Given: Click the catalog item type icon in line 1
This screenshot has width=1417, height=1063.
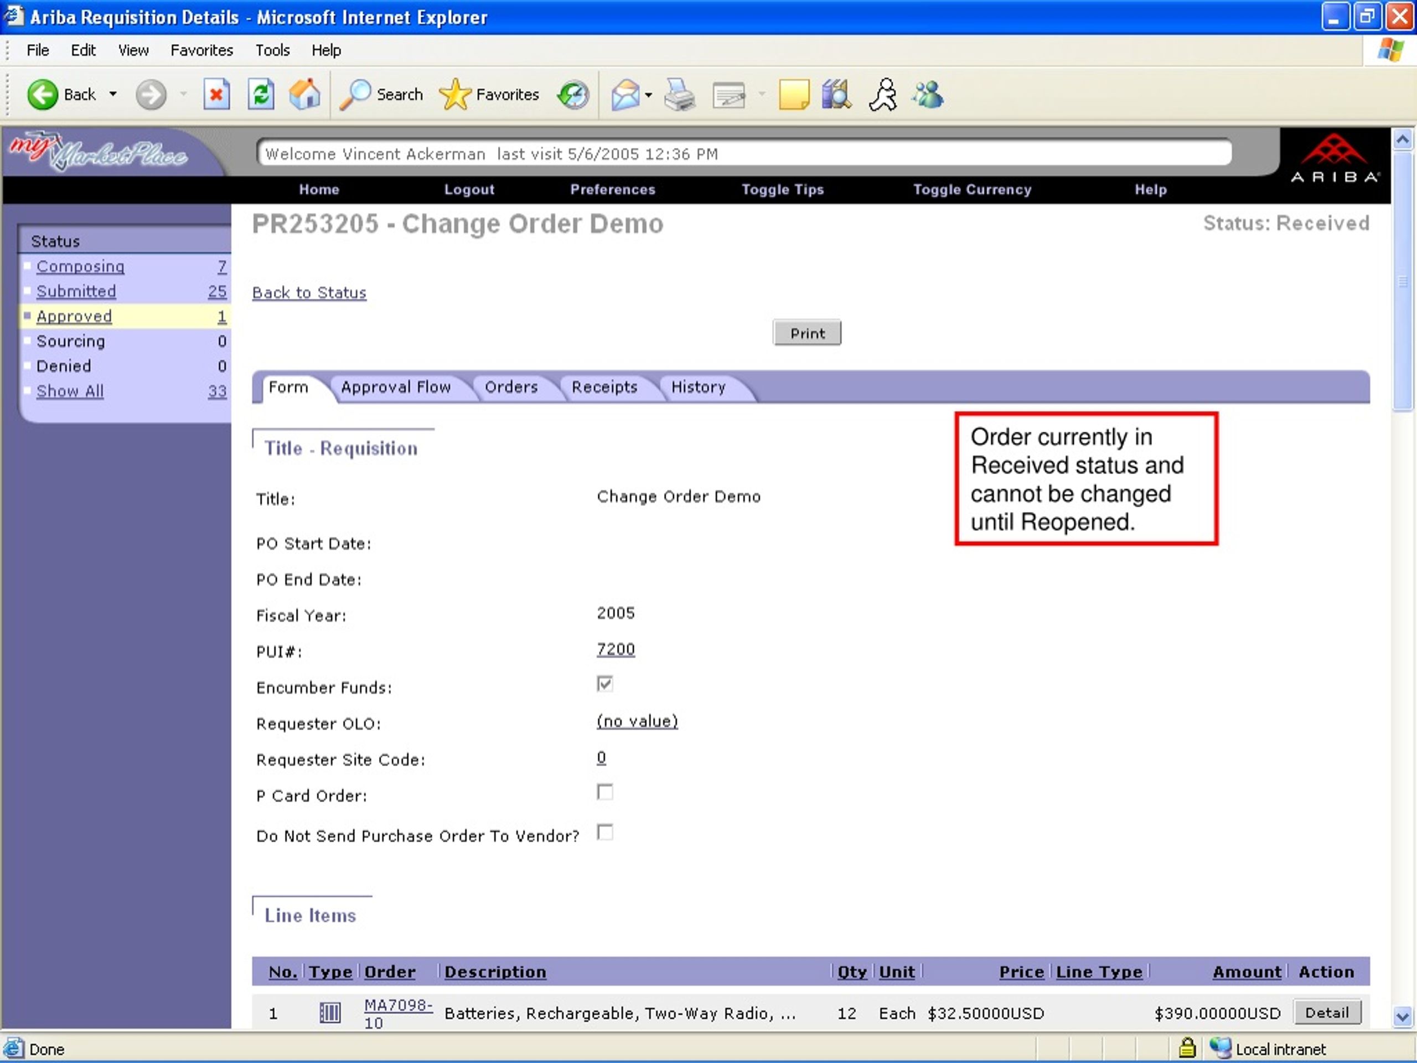Looking at the screenshot, I should (330, 1013).
